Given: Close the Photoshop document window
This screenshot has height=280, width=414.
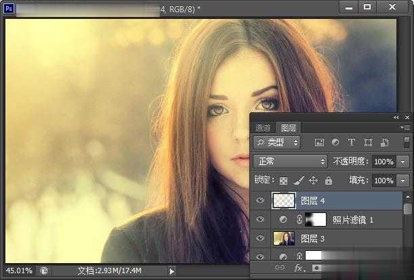Looking at the screenshot, I should pyautogui.click(x=392, y=7).
